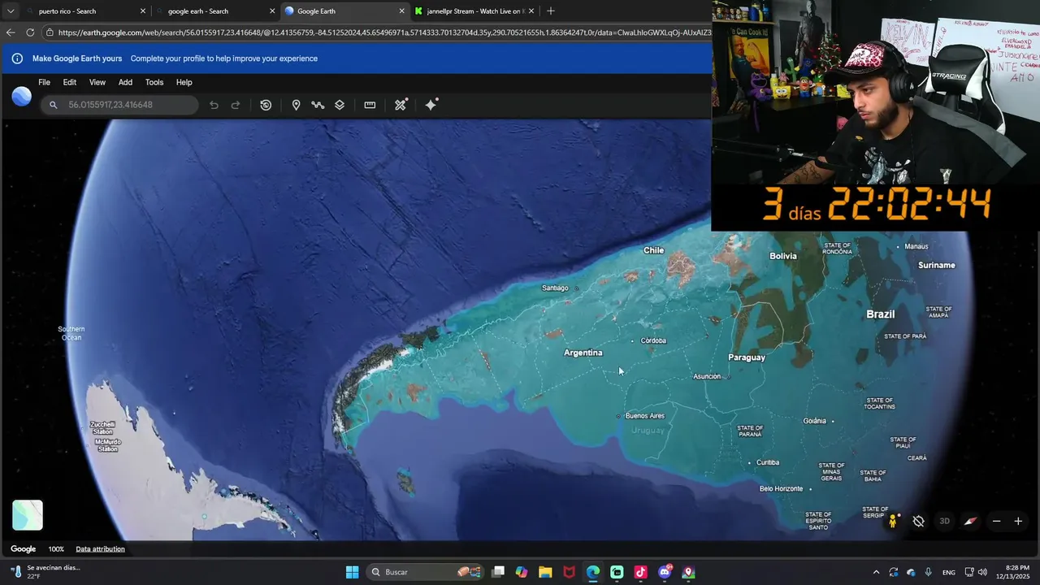Switch to the google earh Search tab
Screen dimensions: 1040x585
[x=215, y=11]
